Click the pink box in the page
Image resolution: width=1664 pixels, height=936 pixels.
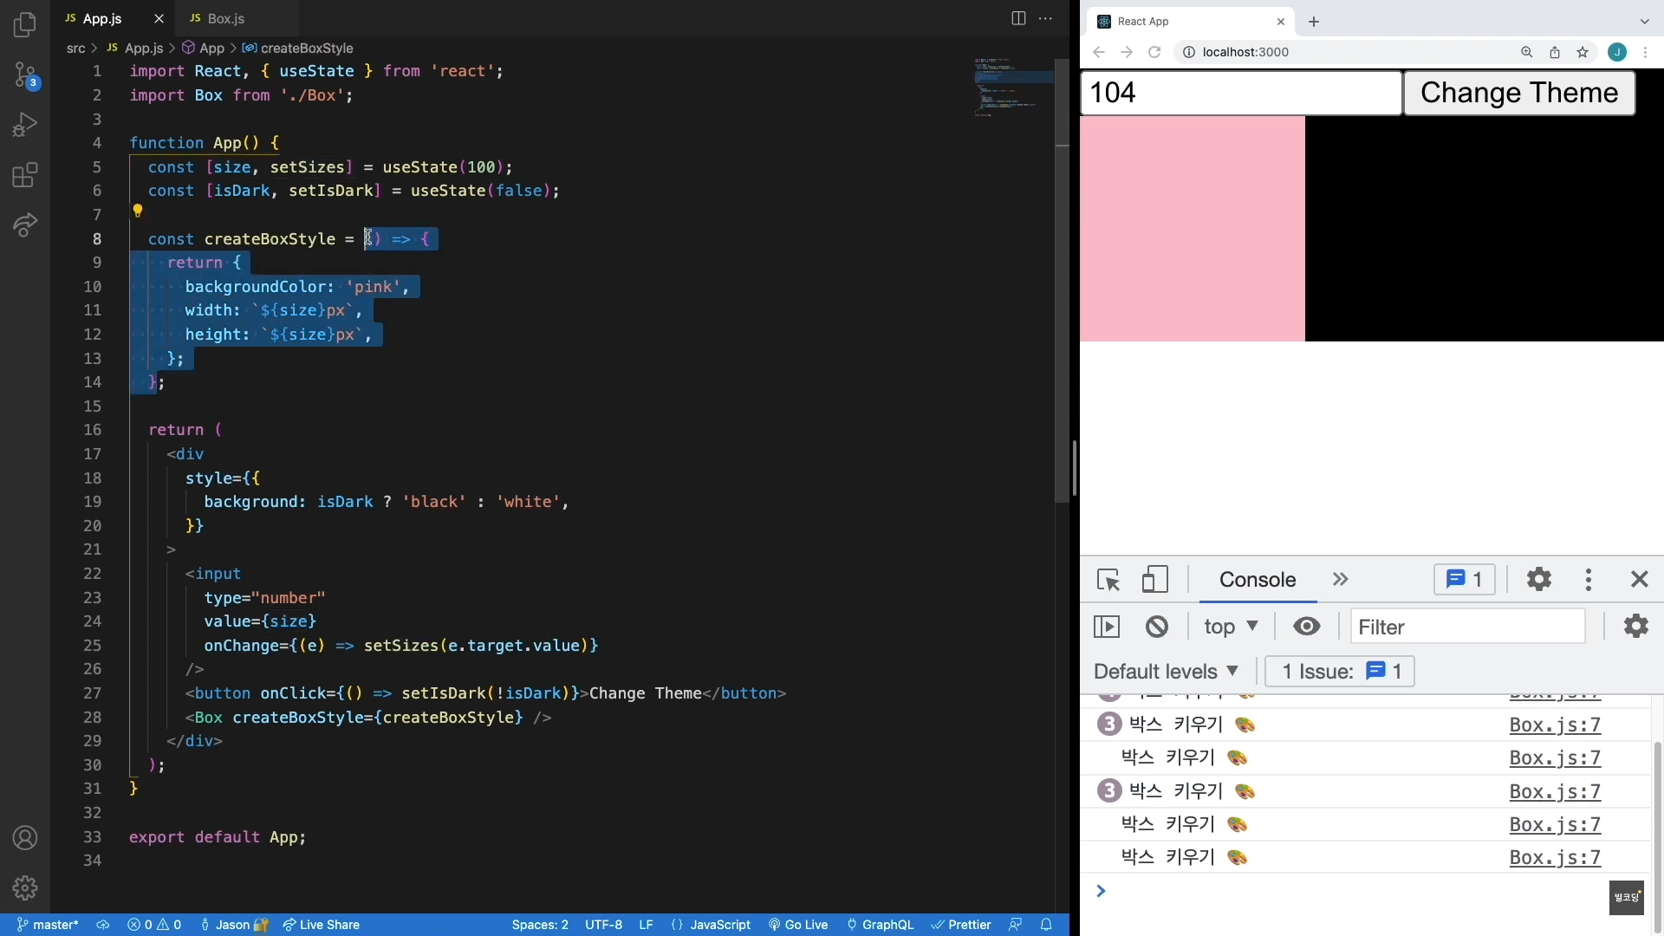(1193, 229)
